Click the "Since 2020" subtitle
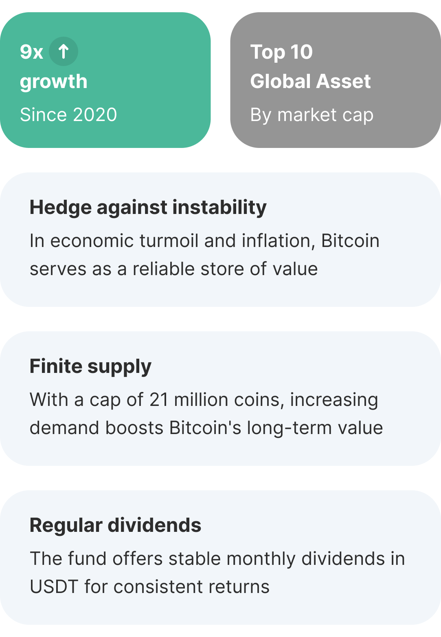The image size is (441, 637). coord(68,115)
